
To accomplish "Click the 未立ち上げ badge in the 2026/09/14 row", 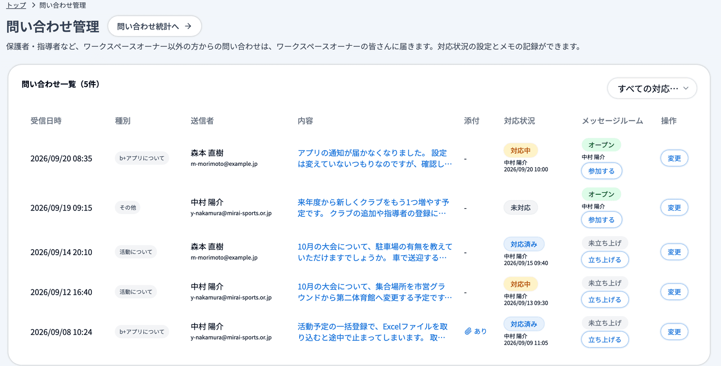I will 605,243.
